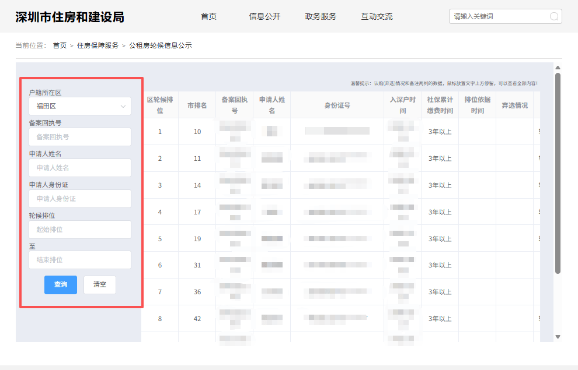Click the 结束排位 input field
578x370 pixels.
point(80,260)
